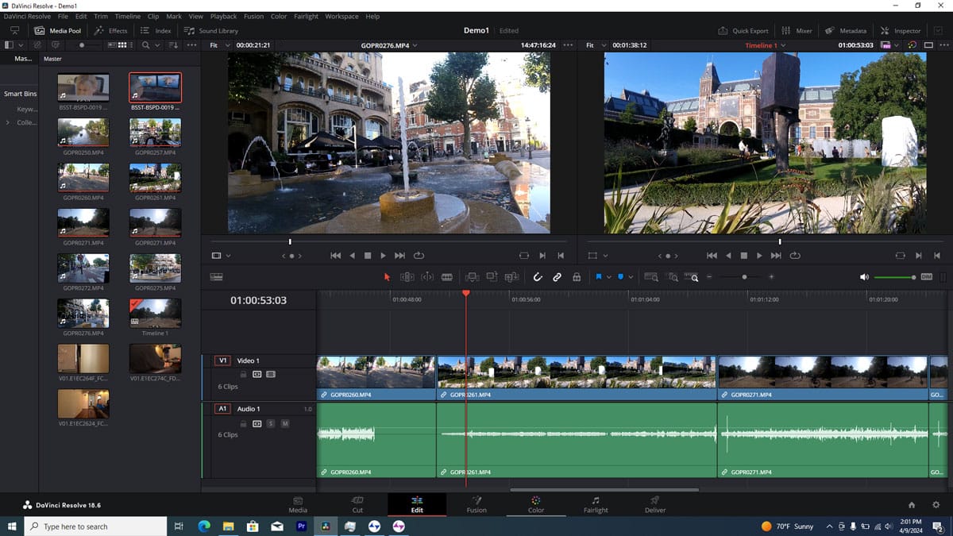Click the blue Flag icon
The width and height of the screenshot is (953, 536).
599,277
